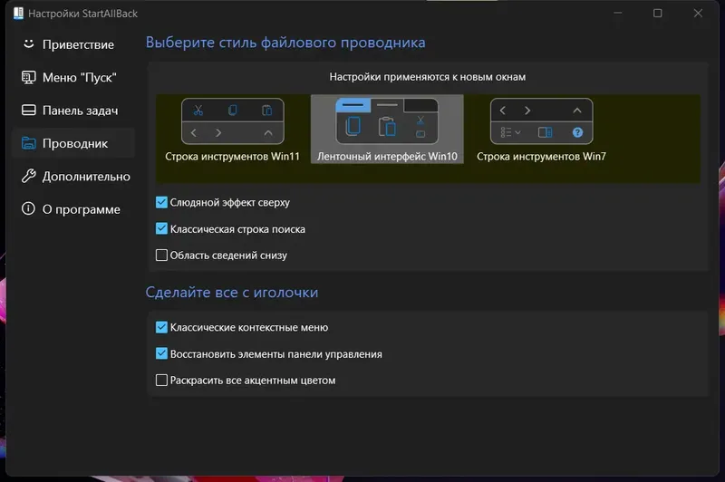Uncheck Классическая строка поиска
Viewport: 725px width, 482px height.
coord(161,228)
